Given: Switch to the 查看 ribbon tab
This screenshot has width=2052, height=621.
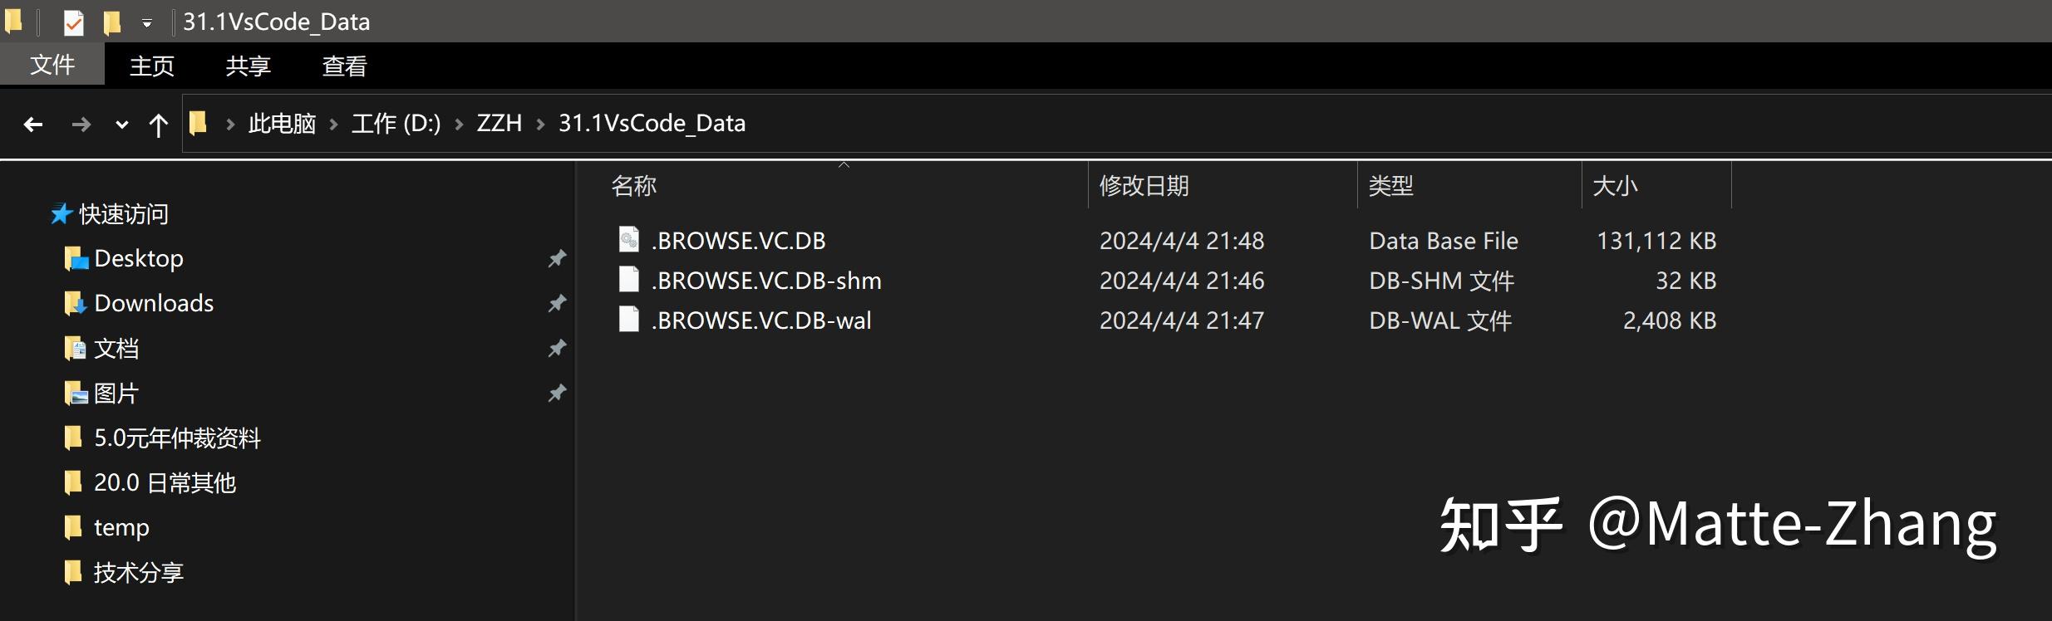Looking at the screenshot, I should (344, 65).
